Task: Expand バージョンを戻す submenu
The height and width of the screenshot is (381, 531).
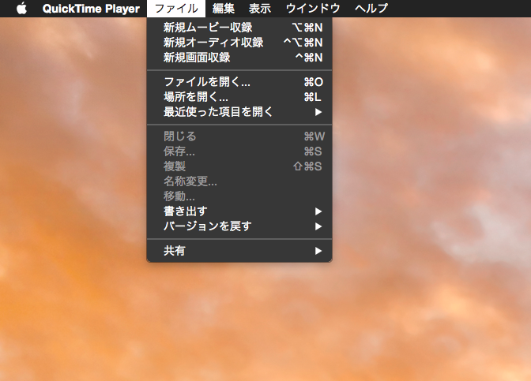Action: click(239, 226)
